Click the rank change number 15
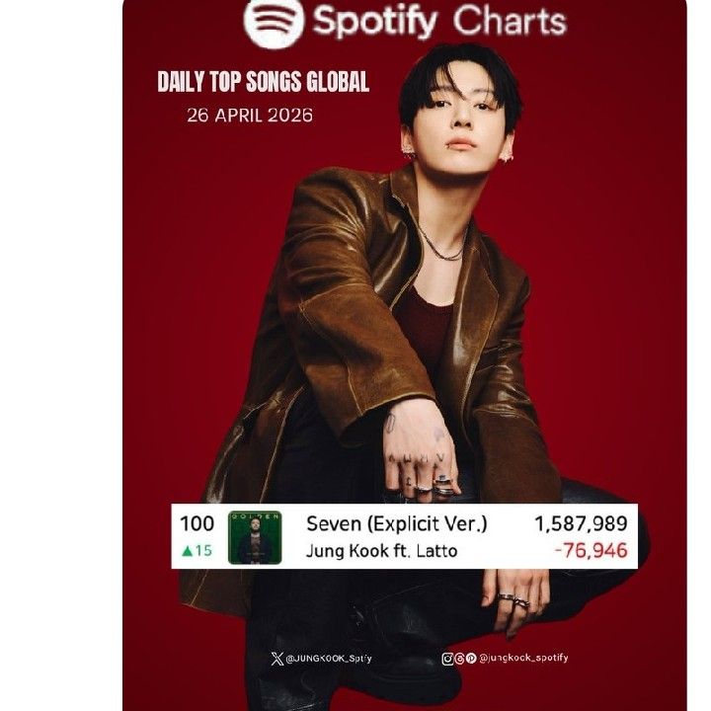711x711 pixels. 202,551
